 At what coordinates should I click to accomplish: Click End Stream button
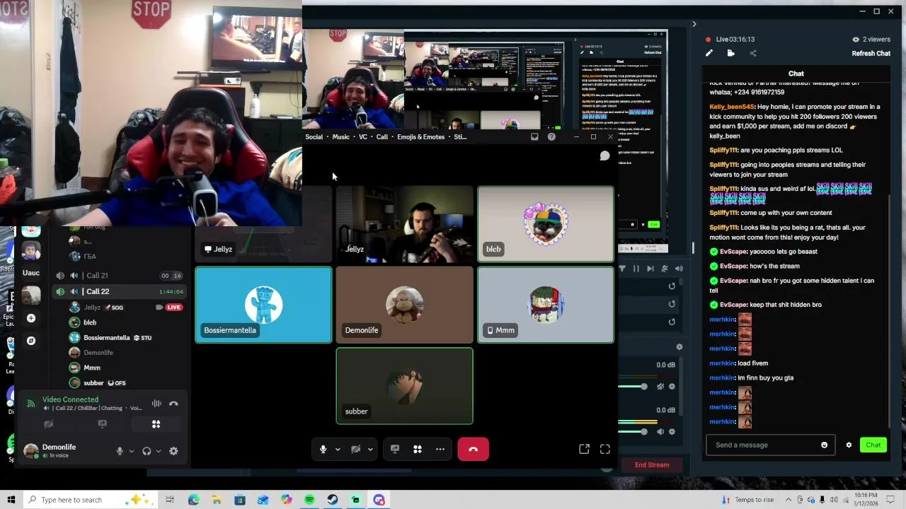[652, 465]
